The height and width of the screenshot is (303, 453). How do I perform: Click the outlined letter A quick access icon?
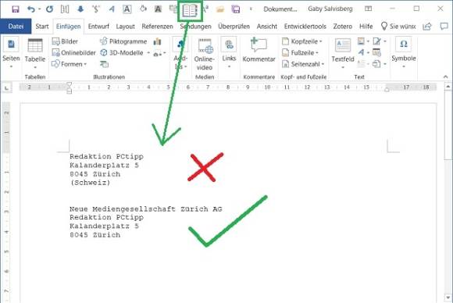(x=127, y=9)
